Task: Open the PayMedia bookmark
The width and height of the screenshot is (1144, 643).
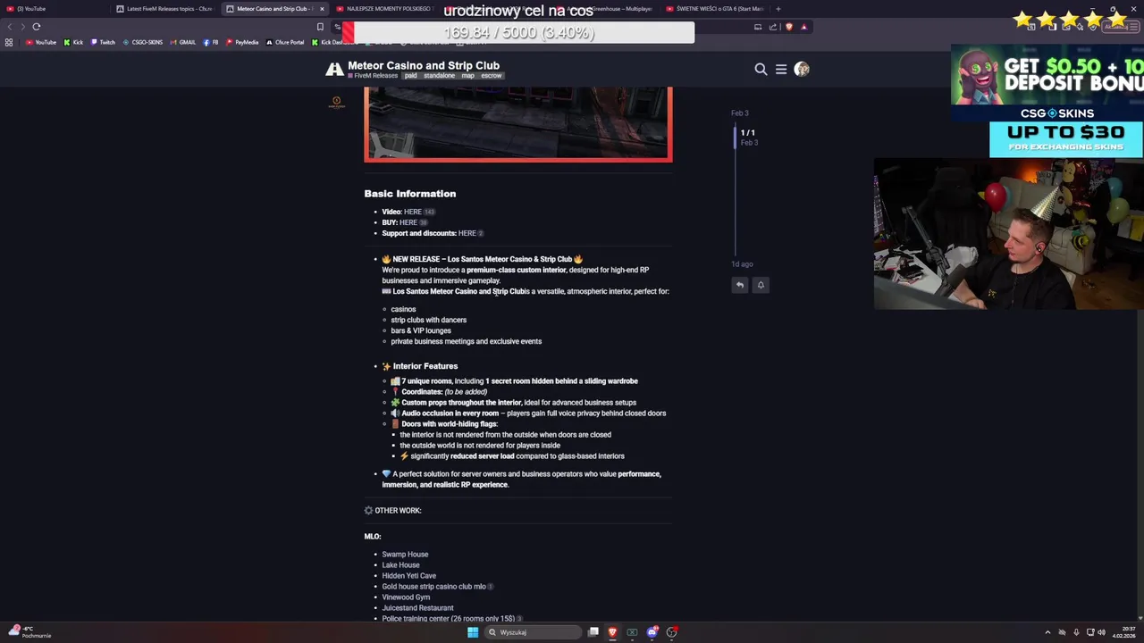Action: (x=242, y=42)
